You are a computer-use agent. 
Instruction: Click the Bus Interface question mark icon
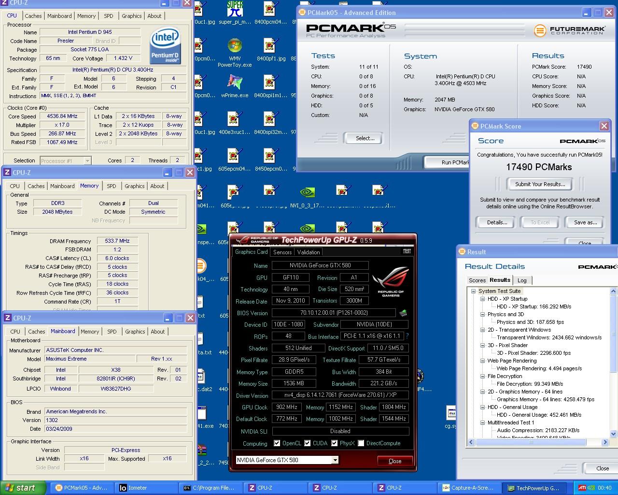pos(407,336)
